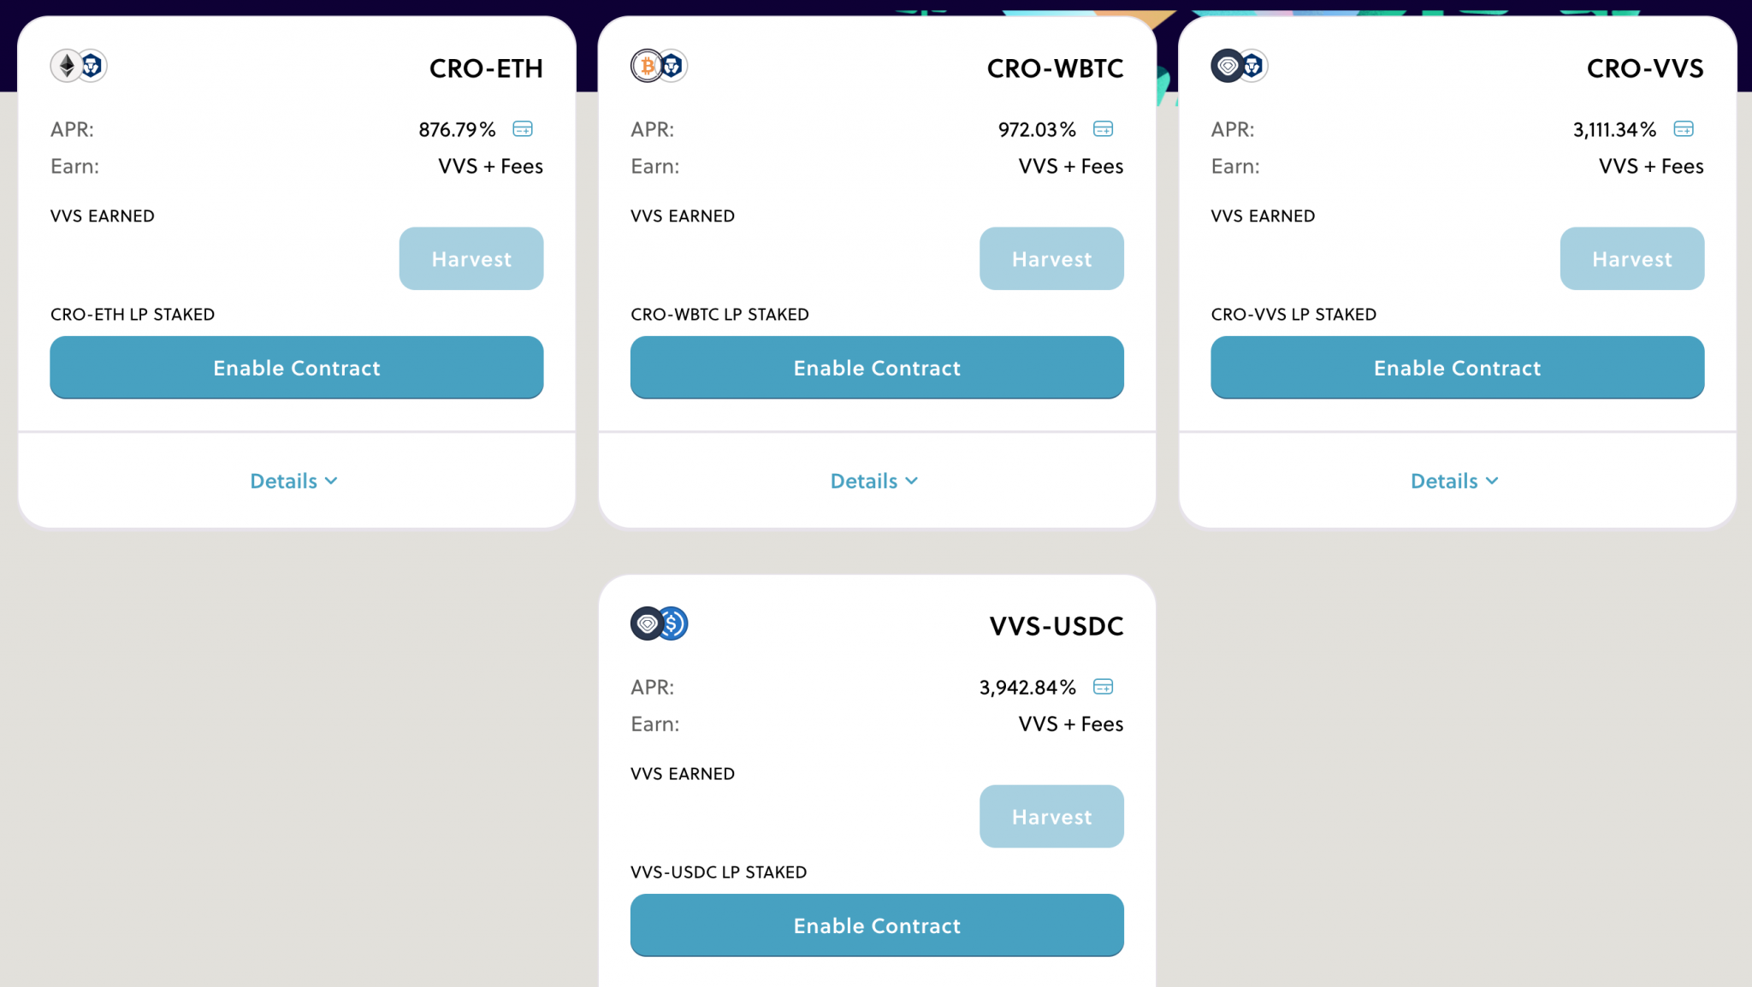Image resolution: width=1752 pixels, height=987 pixels.
Task: Click the CRO-ETH token pair icon
Action: [78, 66]
